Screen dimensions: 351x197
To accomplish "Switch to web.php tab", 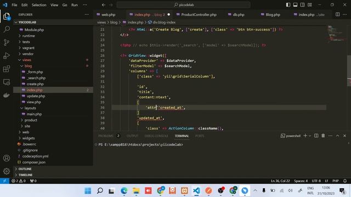I will coord(109,15).
